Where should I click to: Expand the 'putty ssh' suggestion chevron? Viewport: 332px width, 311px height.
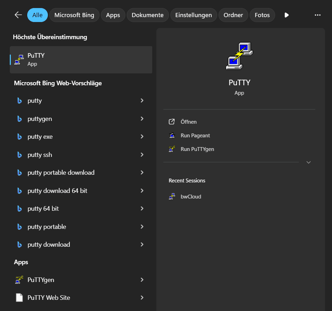click(142, 155)
